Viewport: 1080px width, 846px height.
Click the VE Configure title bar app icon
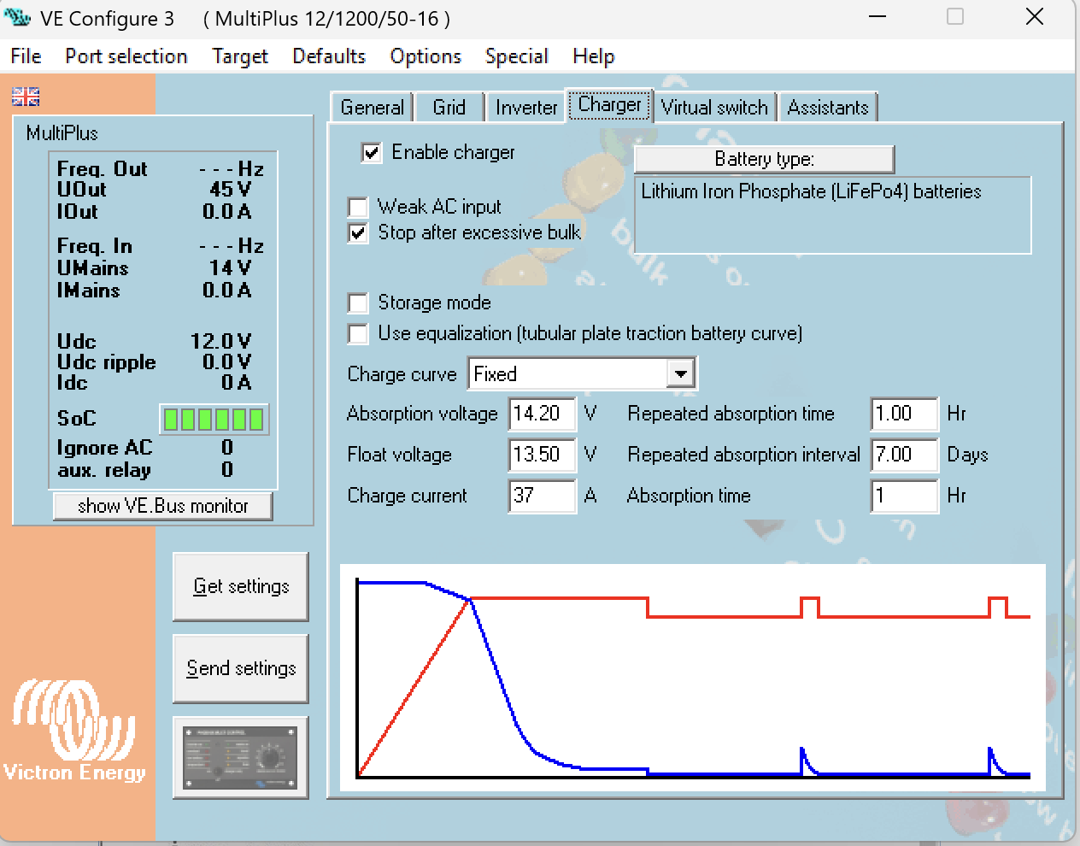coord(17,17)
